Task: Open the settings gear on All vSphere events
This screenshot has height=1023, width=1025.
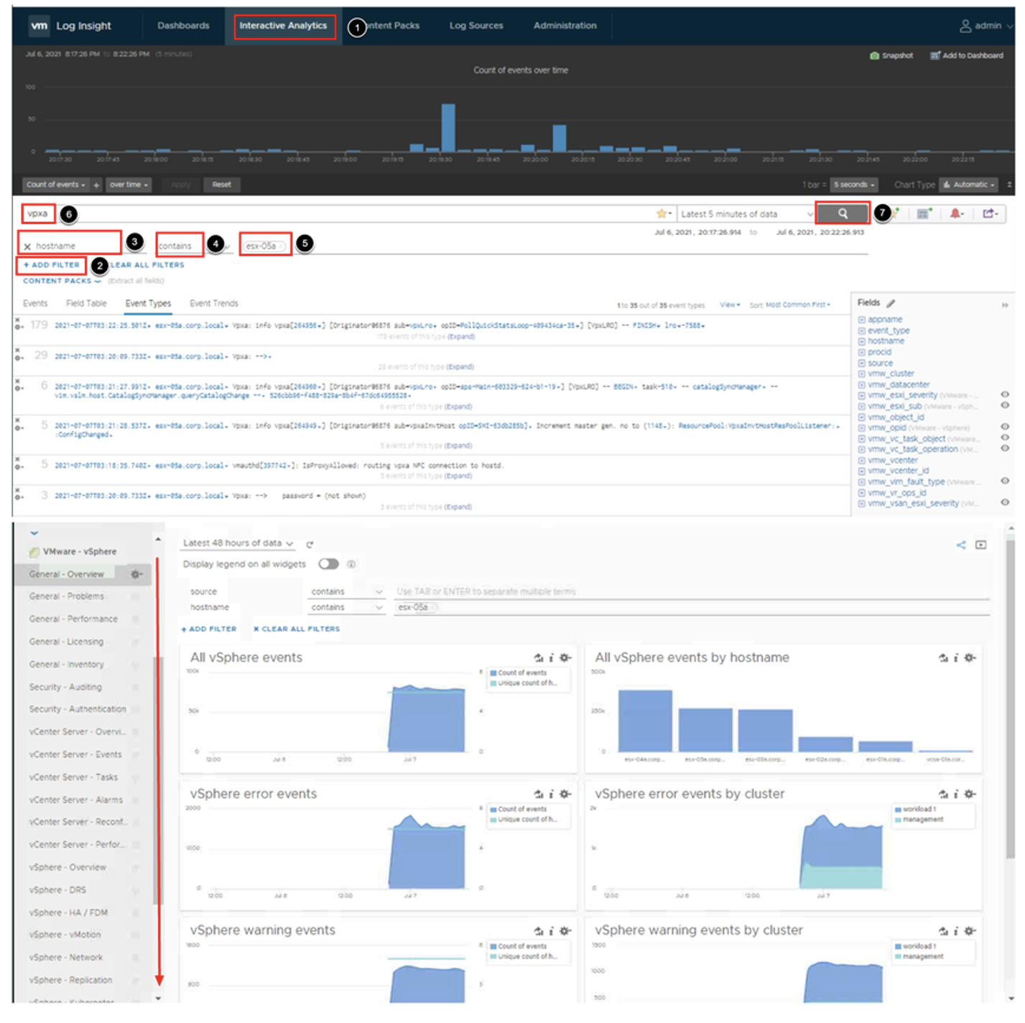Action: pos(565,658)
